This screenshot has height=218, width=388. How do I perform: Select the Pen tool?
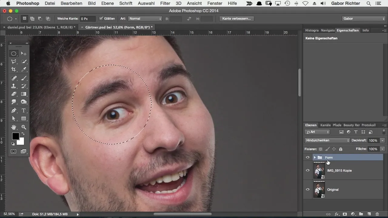14,111
